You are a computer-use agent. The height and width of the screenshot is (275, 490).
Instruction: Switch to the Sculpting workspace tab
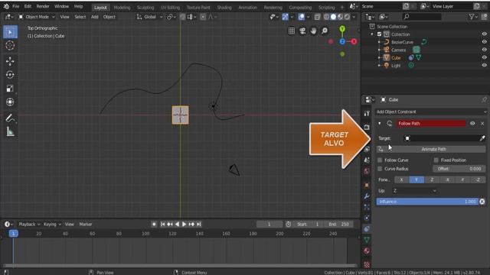(145, 7)
